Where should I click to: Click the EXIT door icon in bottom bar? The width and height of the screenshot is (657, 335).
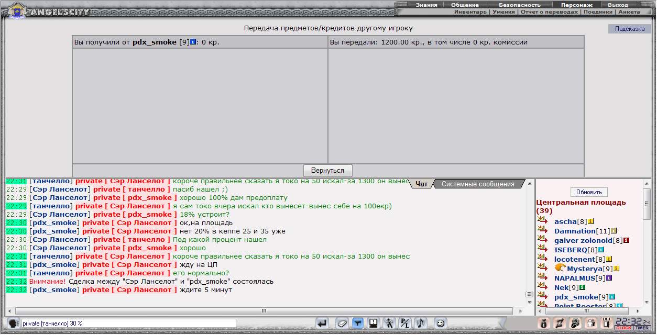(607, 323)
